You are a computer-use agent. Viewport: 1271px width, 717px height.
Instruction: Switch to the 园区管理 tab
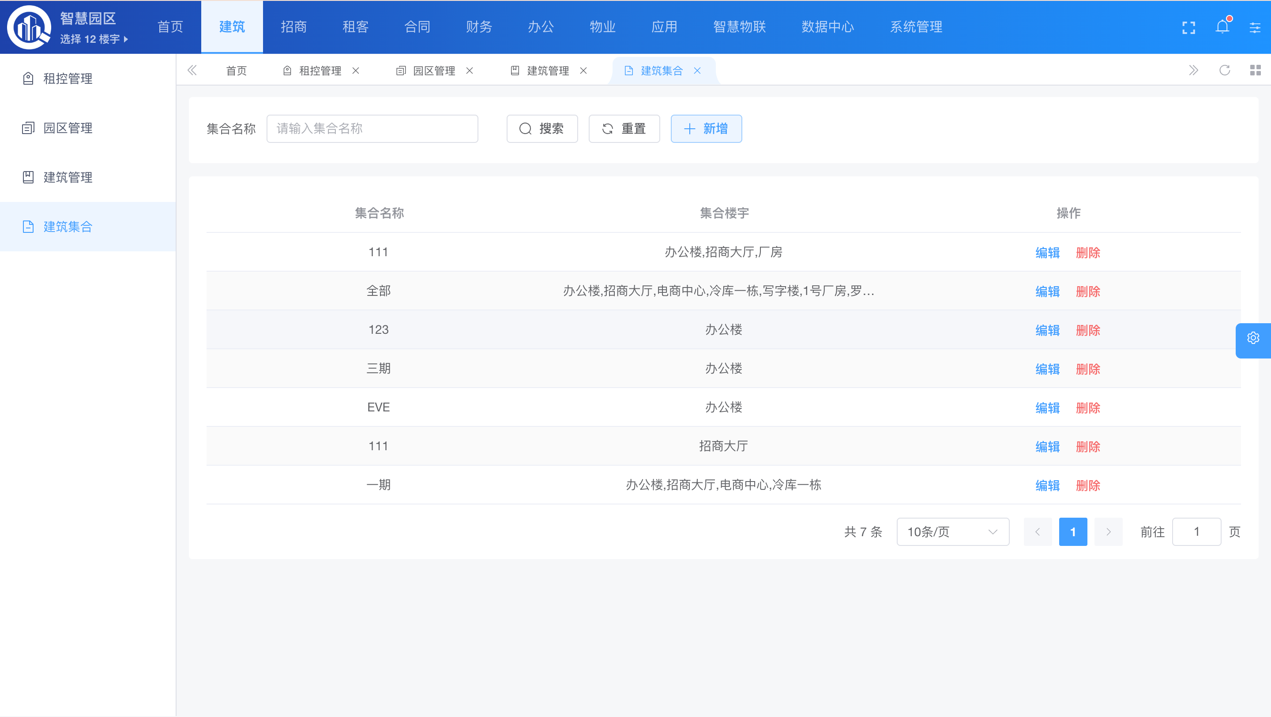point(433,71)
